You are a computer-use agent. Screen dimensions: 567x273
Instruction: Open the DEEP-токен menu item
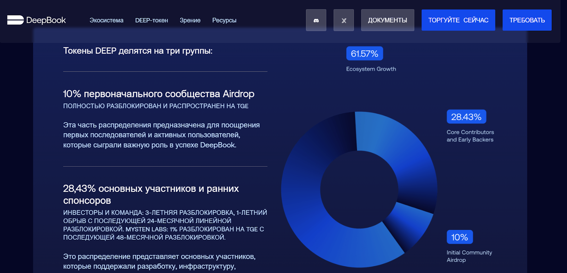click(152, 21)
